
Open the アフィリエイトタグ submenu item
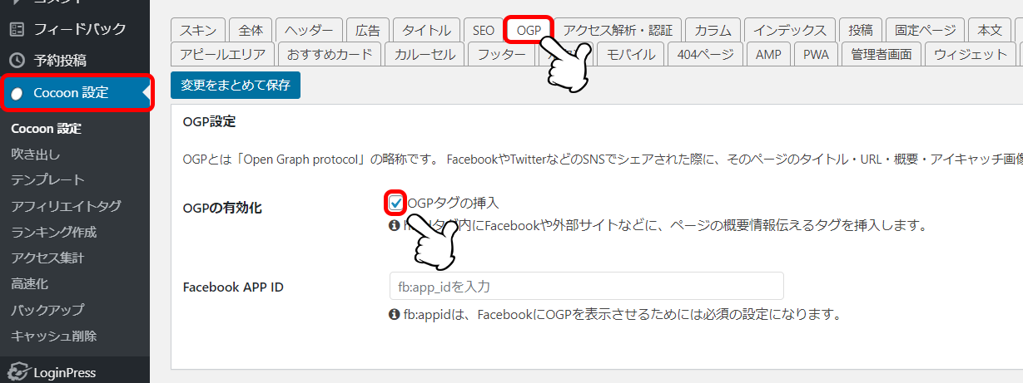[x=66, y=205]
